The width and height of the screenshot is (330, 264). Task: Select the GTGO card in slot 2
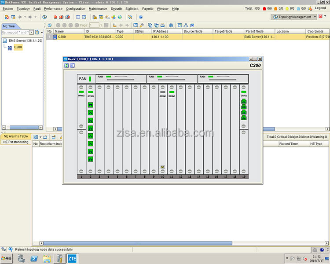[91, 95]
